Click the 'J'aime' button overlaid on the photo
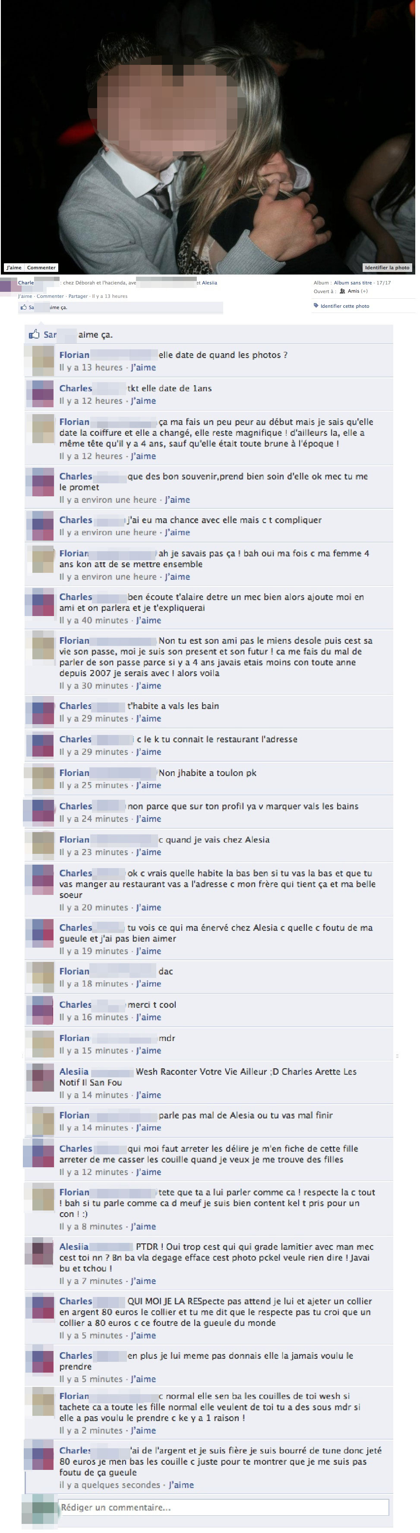 pos(14,268)
